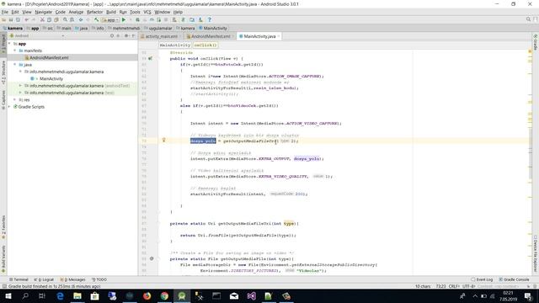Open the Gradle Console panel
The image size is (539, 303).
click(514, 279)
